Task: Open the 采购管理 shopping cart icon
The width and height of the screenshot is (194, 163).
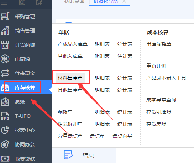Action: [5, 16]
